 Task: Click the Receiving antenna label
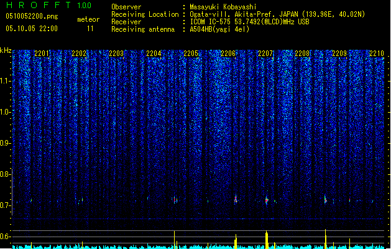[x=143, y=29]
